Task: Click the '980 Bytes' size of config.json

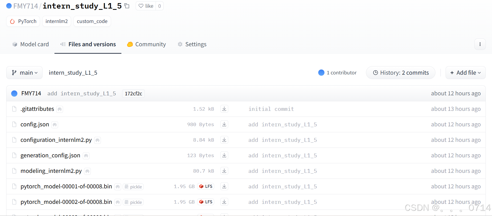Action: pos(200,125)
